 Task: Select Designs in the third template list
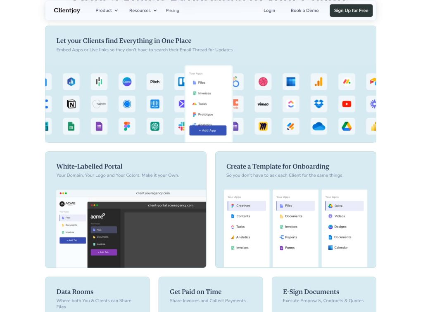pyautogui.click(x=337, y=227)
